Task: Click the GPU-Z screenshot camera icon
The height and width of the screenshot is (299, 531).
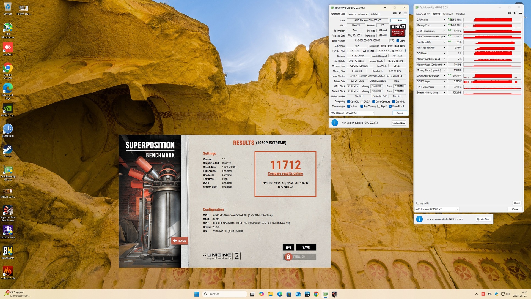Action: pyautogui.click(x=395, y=13)
